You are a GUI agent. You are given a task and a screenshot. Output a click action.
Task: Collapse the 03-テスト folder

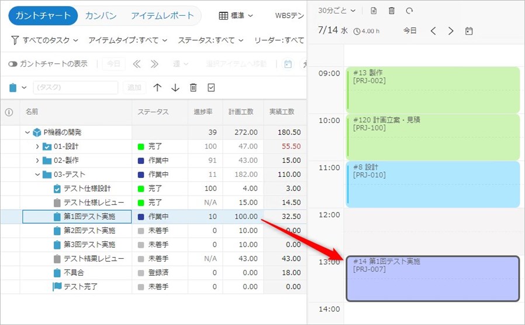pos(37,175)
